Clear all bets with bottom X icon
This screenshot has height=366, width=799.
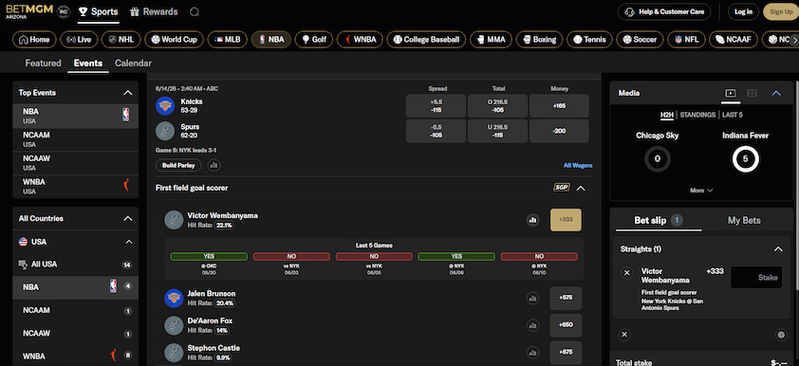(x=624, y=335)
